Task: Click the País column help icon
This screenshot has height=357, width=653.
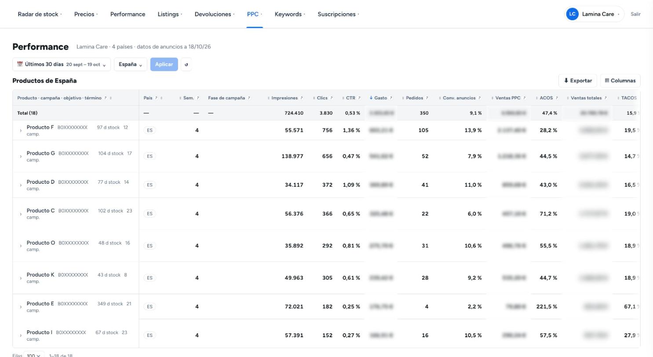Action: pos(156,98)
